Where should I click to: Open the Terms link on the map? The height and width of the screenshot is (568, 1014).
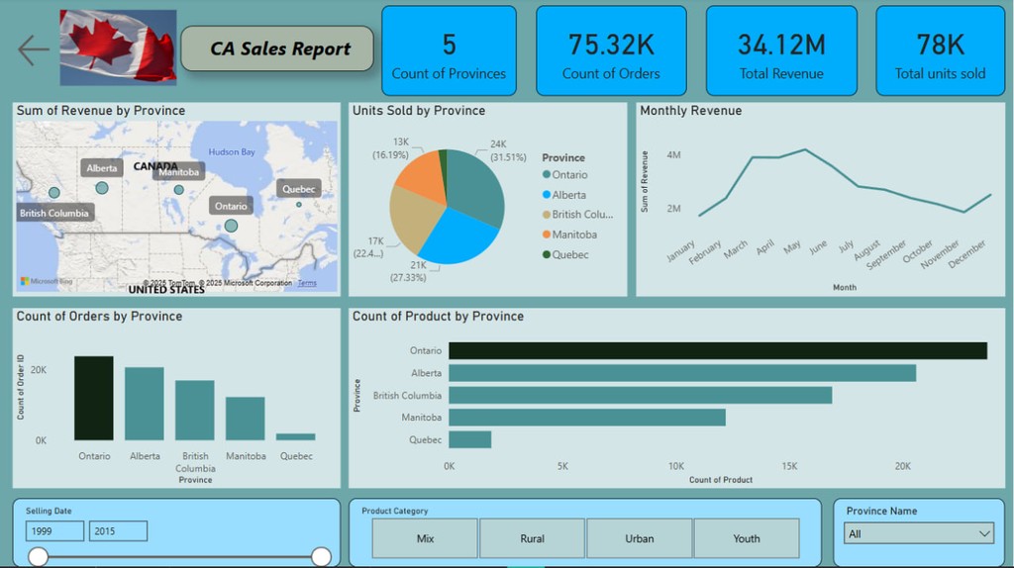click(x=308, y=284)
